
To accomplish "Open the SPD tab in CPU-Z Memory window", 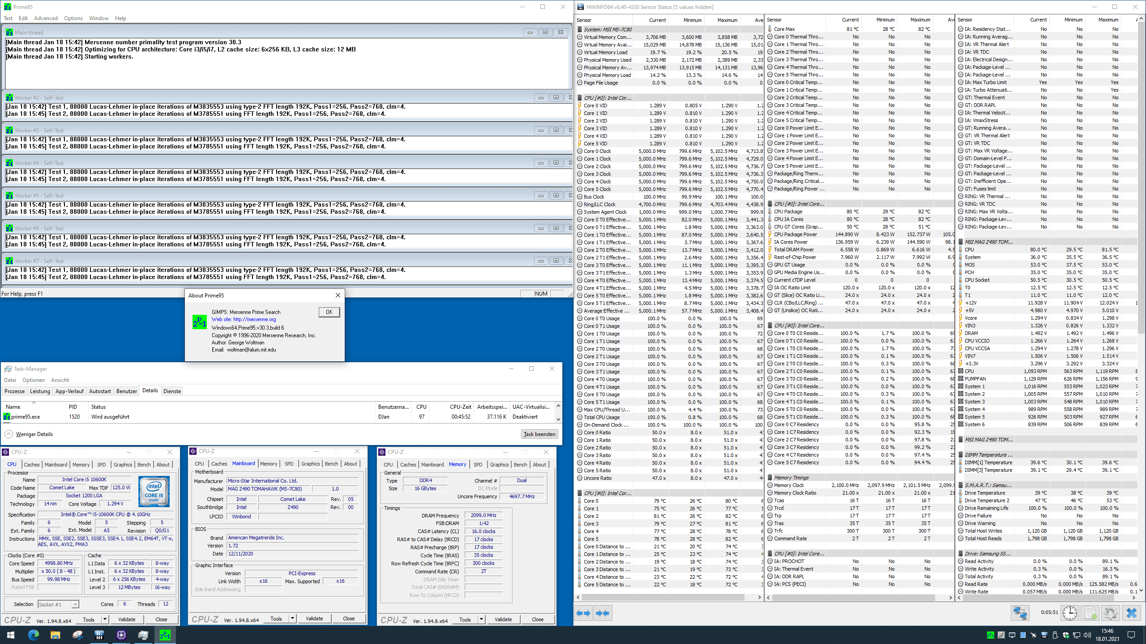I will [x=478, y=464].
